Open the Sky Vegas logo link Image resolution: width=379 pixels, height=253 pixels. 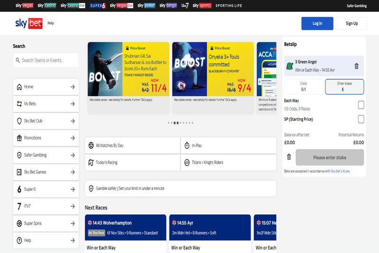point(24,5)
